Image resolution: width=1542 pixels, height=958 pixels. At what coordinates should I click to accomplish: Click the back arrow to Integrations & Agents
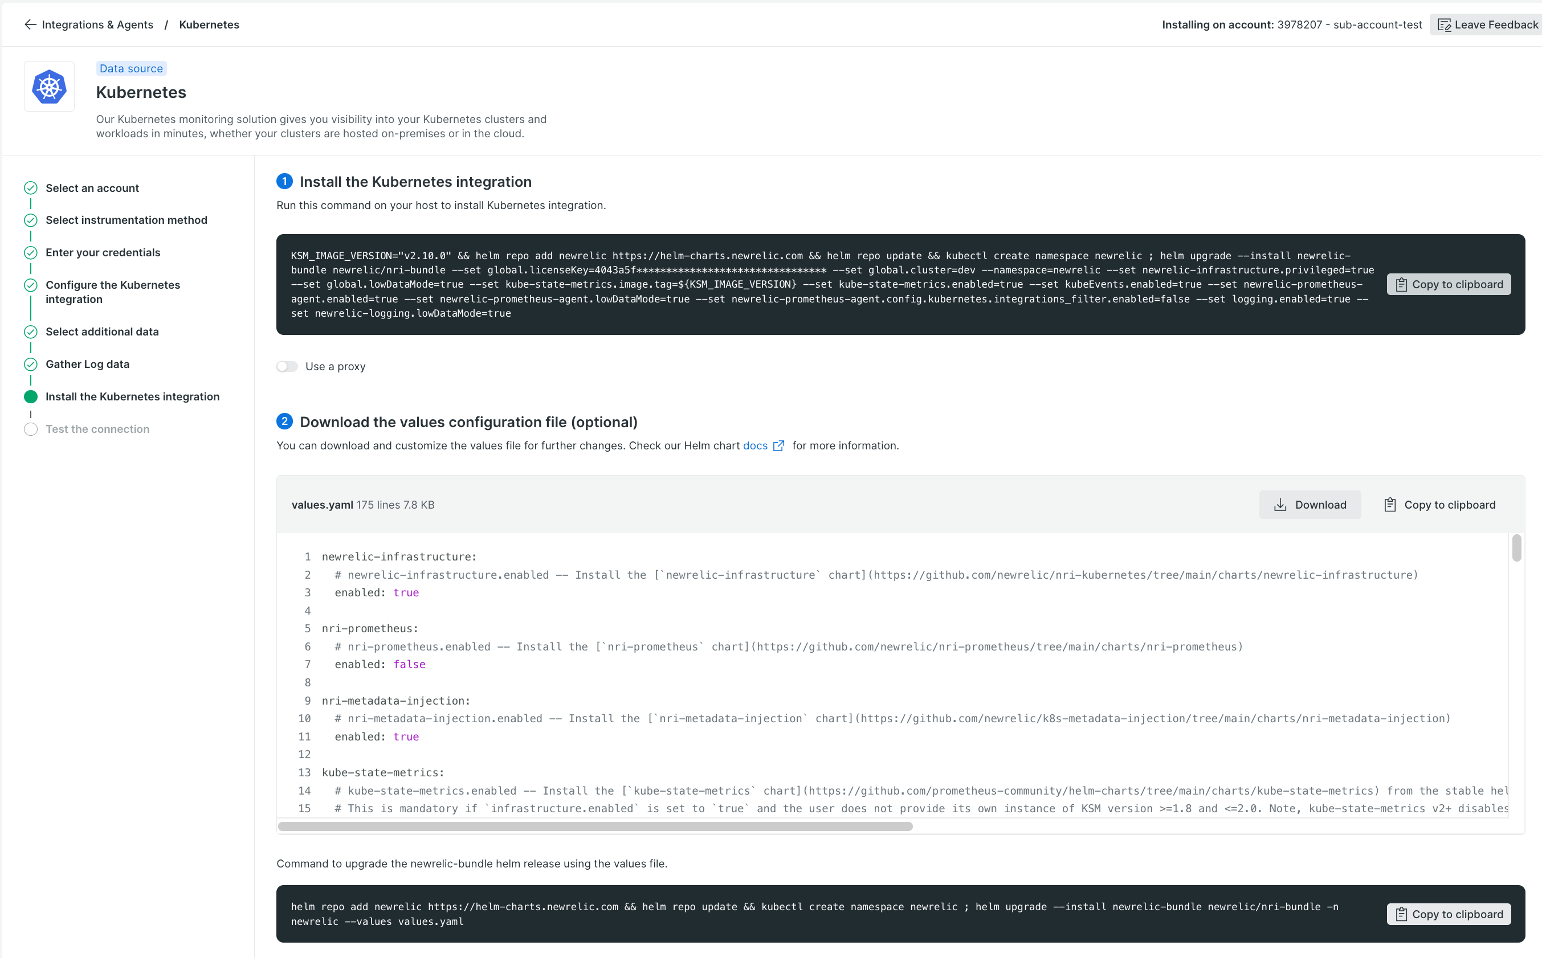[30, 24]
